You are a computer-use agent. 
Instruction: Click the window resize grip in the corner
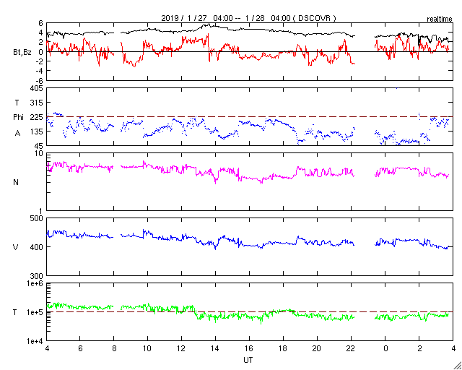[457, 365]
